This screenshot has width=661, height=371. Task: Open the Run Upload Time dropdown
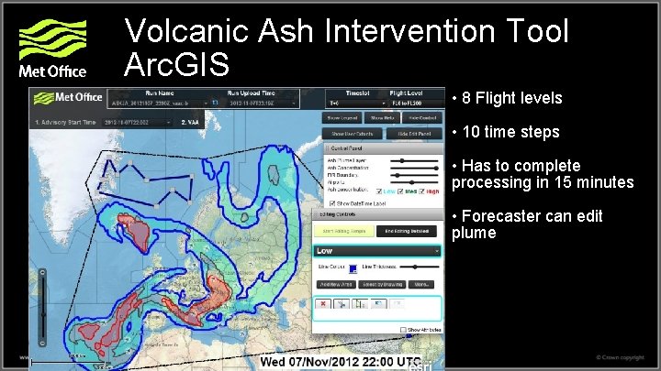pyautogui.click(x=263, y=103)
